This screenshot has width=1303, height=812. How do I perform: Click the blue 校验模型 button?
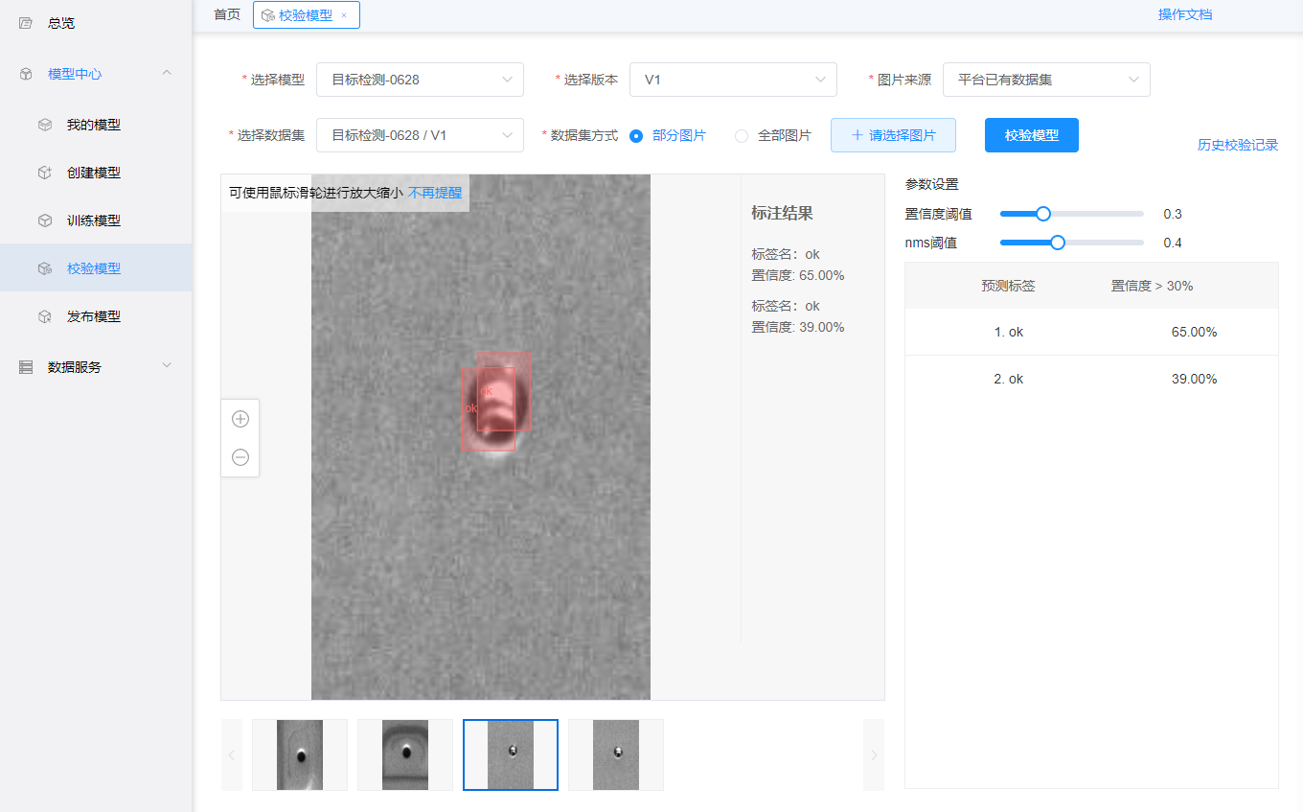click(1032, 135)
